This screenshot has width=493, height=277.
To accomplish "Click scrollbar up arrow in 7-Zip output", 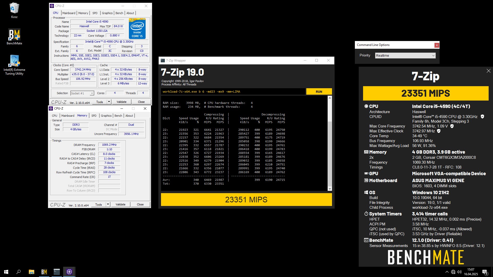I will (330, 98).
